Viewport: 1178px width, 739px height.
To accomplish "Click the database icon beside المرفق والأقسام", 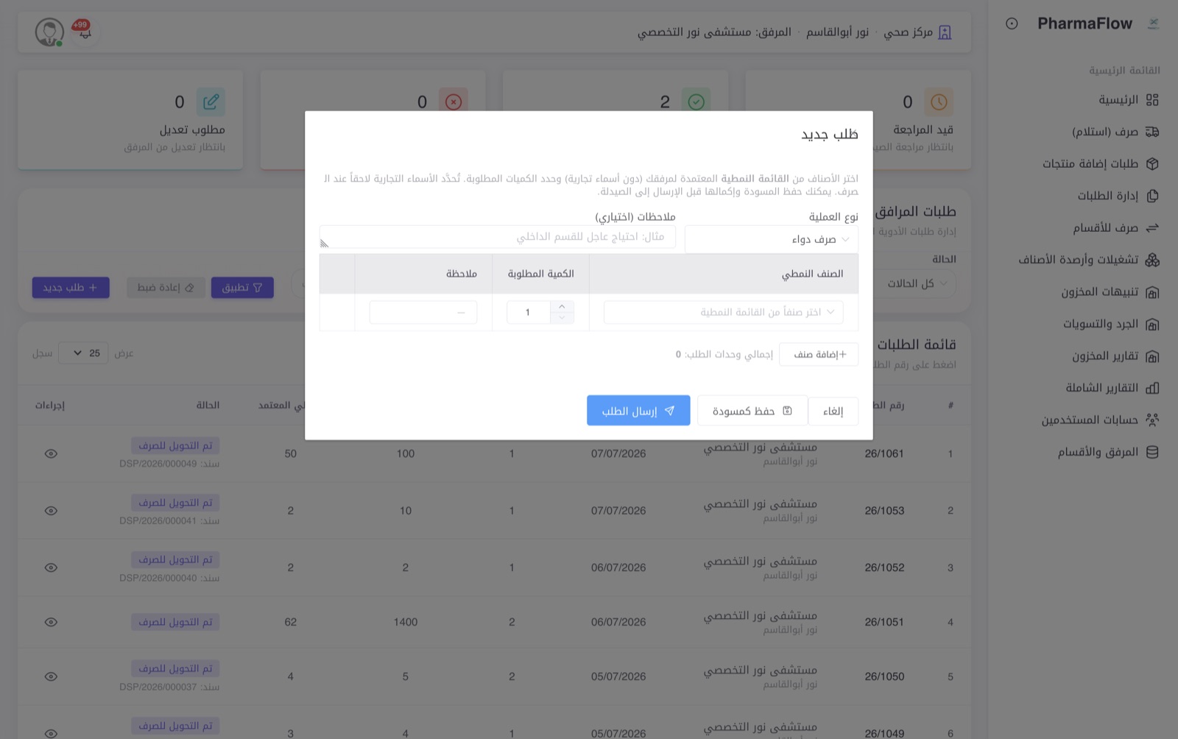I will 1153,452.
